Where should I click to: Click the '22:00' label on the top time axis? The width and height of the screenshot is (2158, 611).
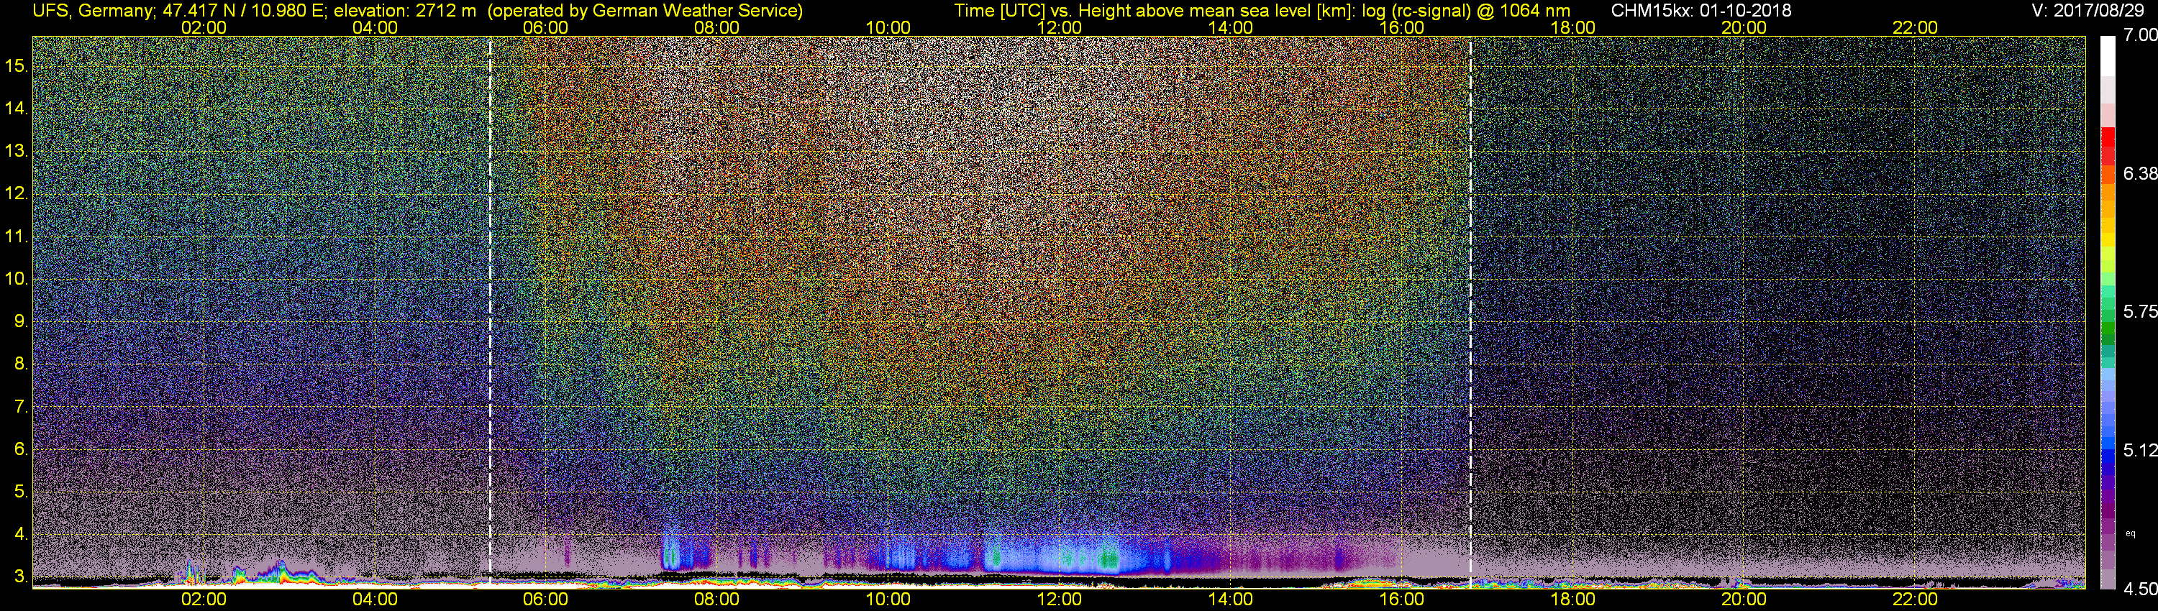(x=1915, y=27)
